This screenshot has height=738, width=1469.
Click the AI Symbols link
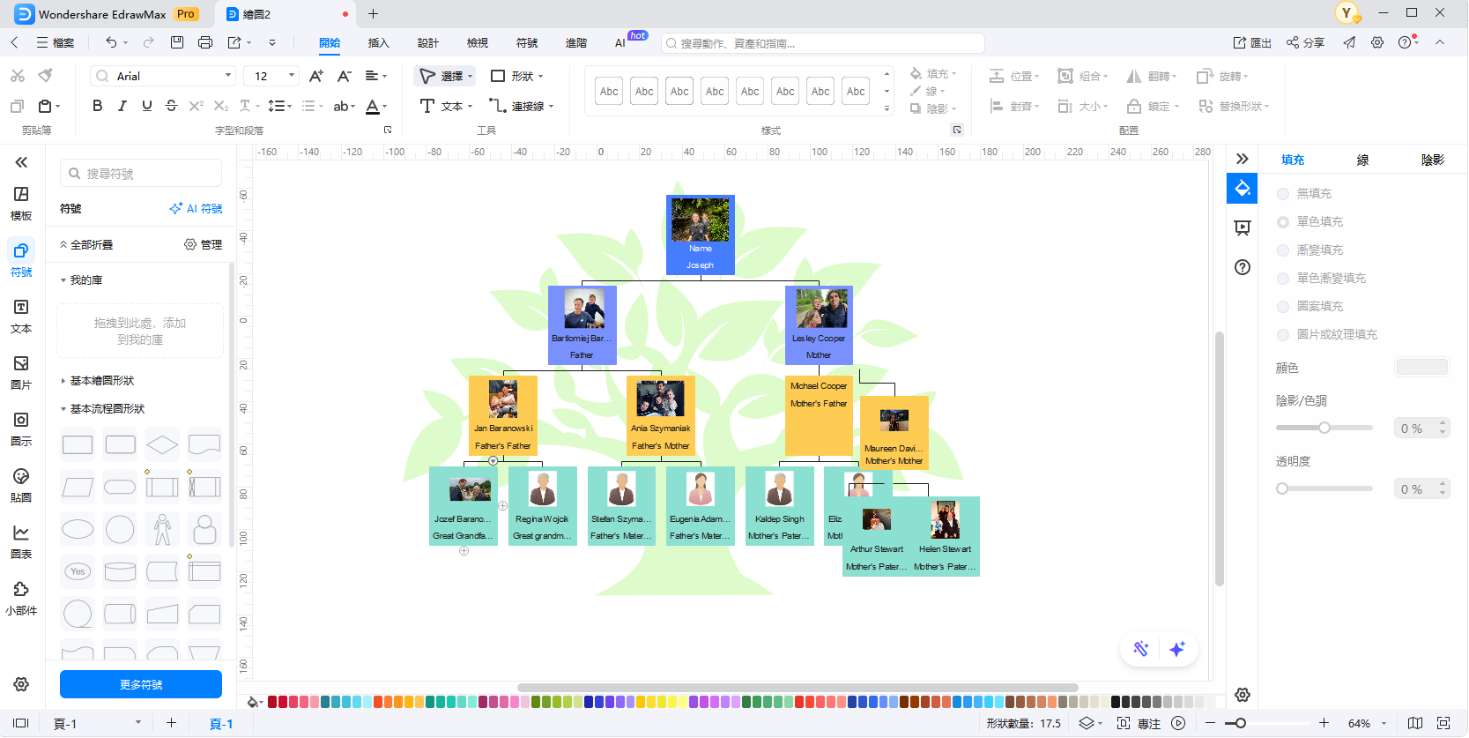[197, 209]
